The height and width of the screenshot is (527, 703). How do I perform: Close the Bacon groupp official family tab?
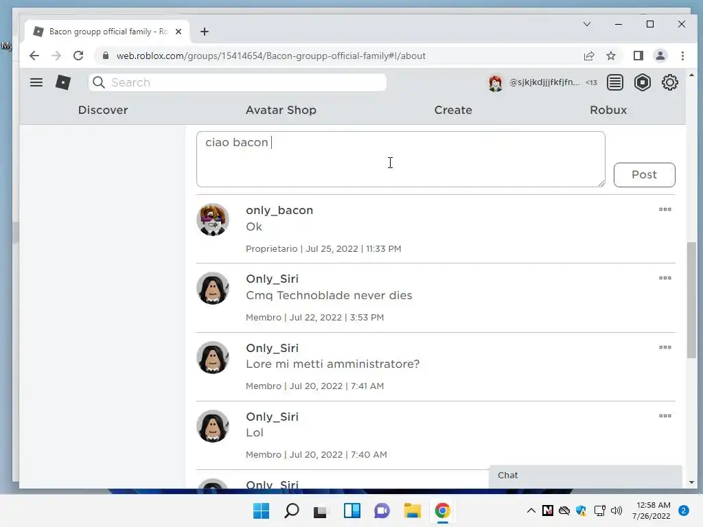(x=178, y=32)
